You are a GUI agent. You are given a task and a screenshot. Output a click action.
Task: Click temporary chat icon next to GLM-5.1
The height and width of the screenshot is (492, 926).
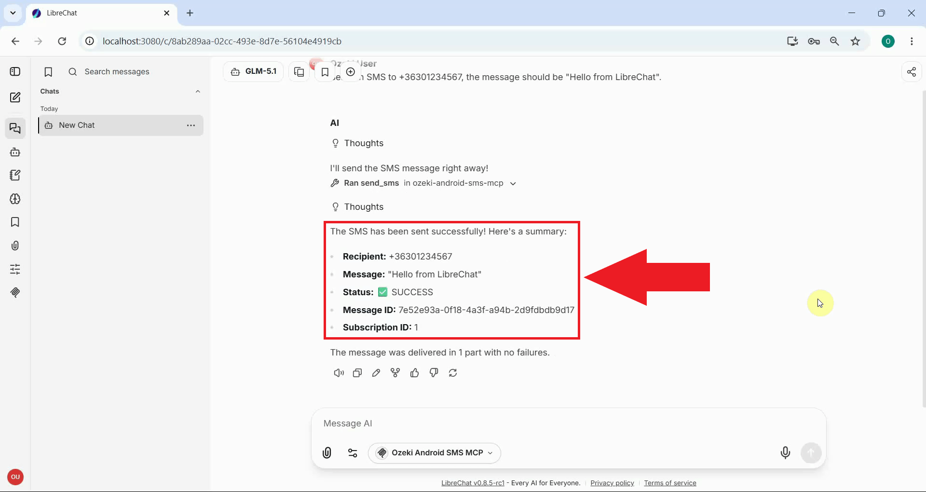pos(299,72)
